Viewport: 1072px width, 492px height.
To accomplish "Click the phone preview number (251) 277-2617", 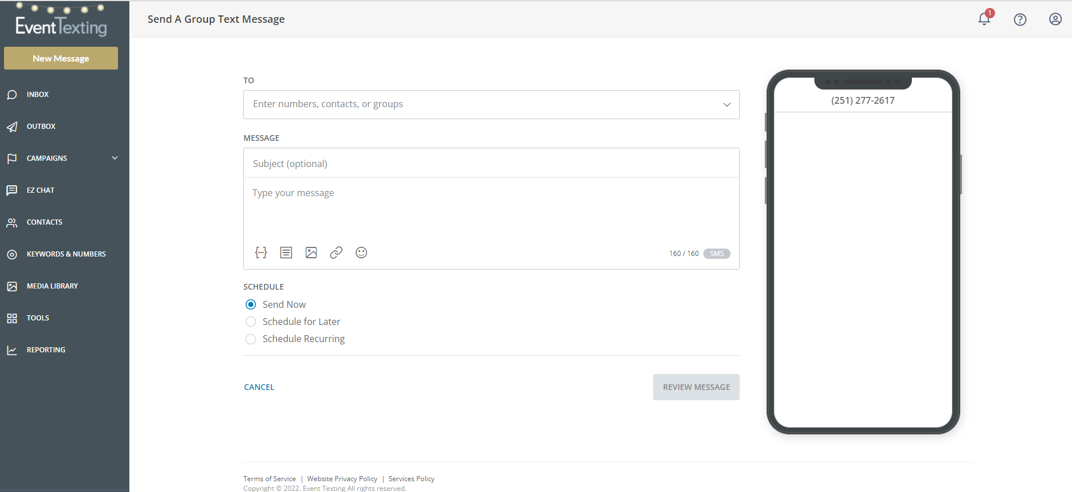I will (863, 100).
